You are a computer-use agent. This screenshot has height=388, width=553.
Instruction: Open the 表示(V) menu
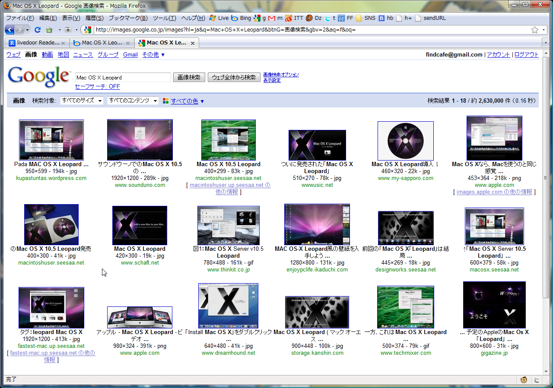point(71,18)
